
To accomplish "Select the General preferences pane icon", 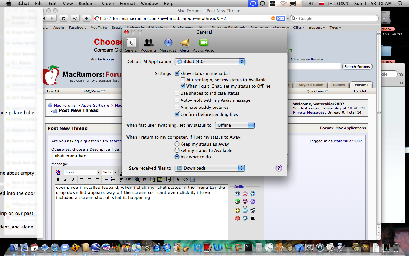I will (131, 45).
